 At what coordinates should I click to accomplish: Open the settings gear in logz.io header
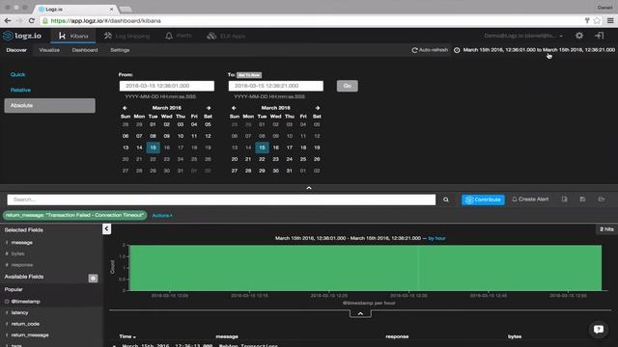click(579, 36)
